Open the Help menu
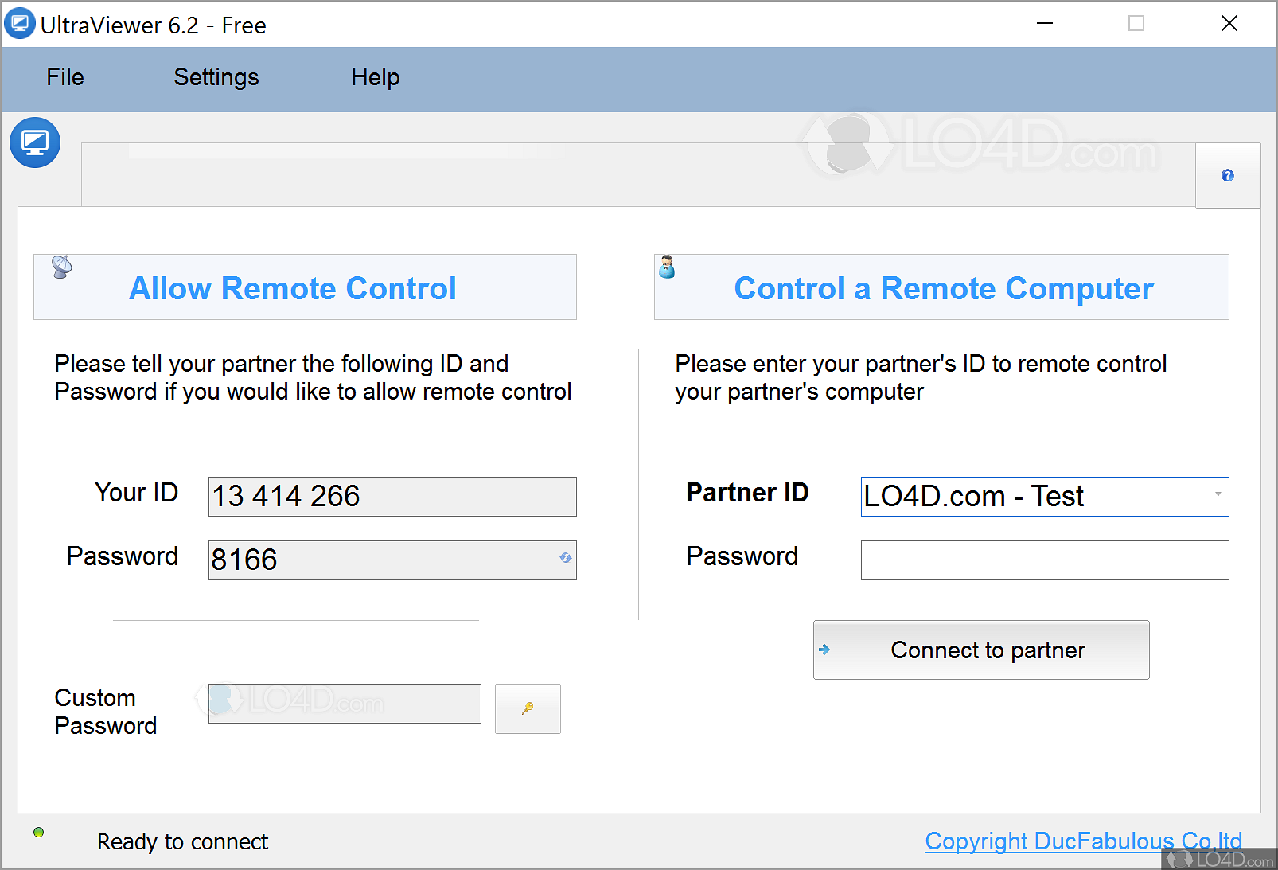The width and height of the screenshot is (1278, 870). (x=376, y=77)
